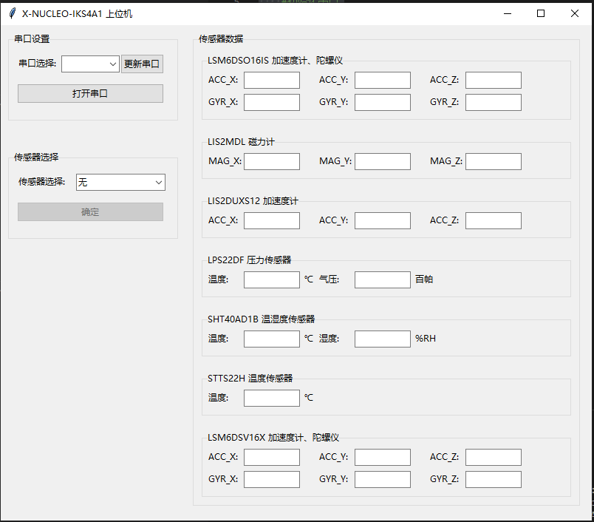
Task: Open the 串口选择 serial port dropdown
Action: click(x=90, y=64)
